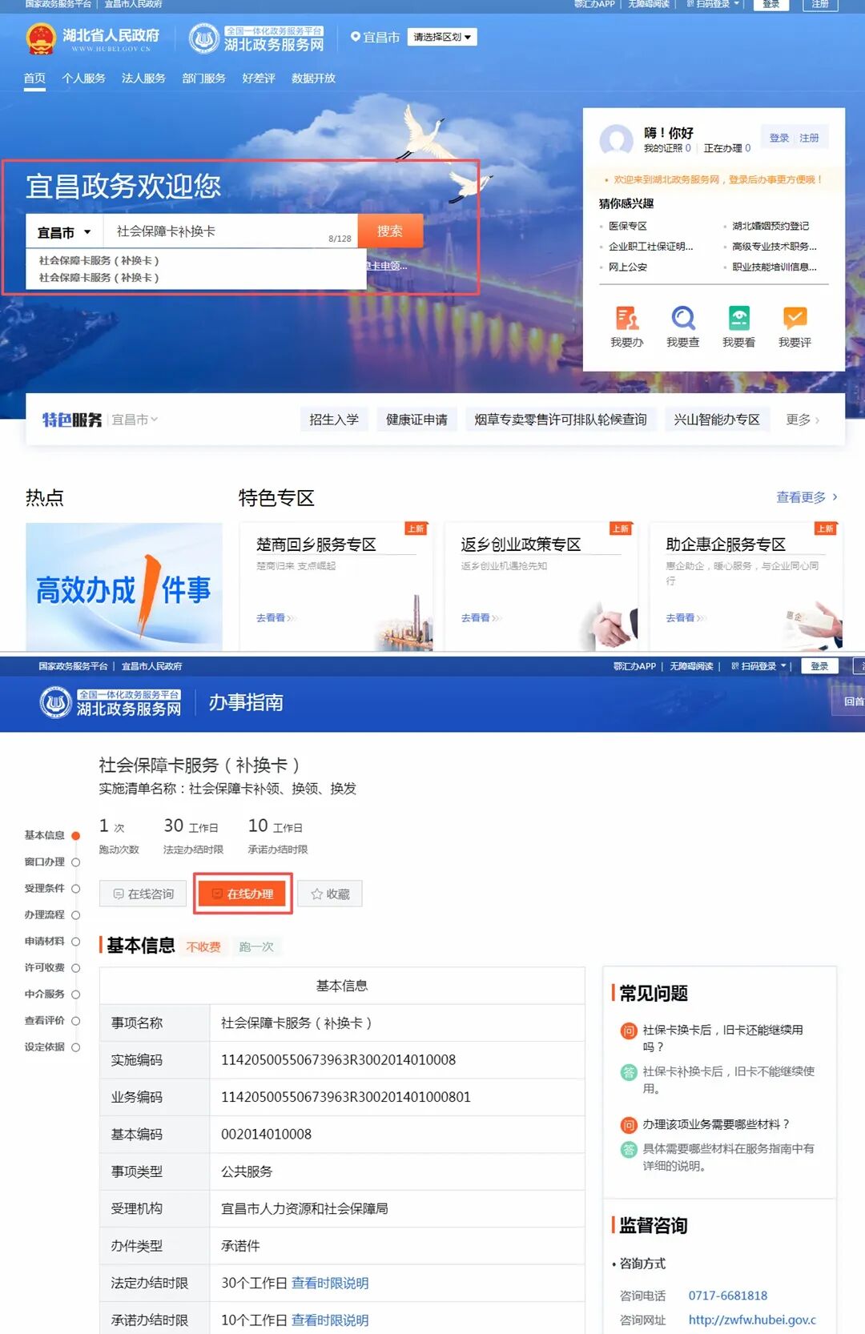865x1334 pixels.
Task: Open the 个人服务 menu tab
Action: (84, 78)
